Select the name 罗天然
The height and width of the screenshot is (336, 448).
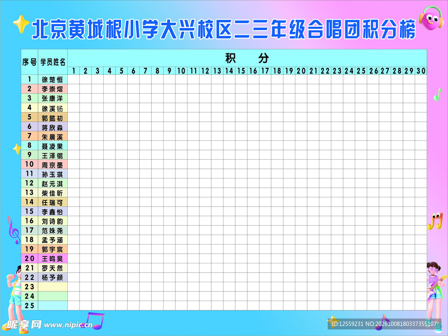(x=52, y=268)
